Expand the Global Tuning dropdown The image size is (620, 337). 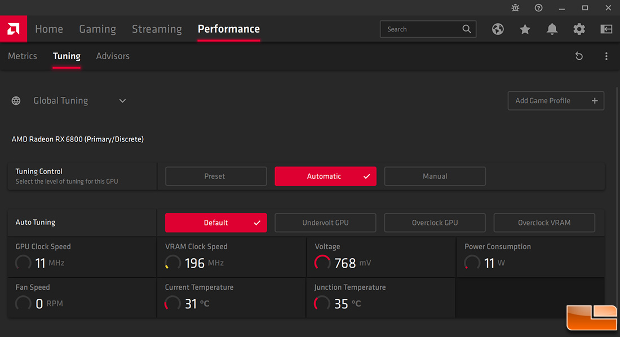(122, 101)
